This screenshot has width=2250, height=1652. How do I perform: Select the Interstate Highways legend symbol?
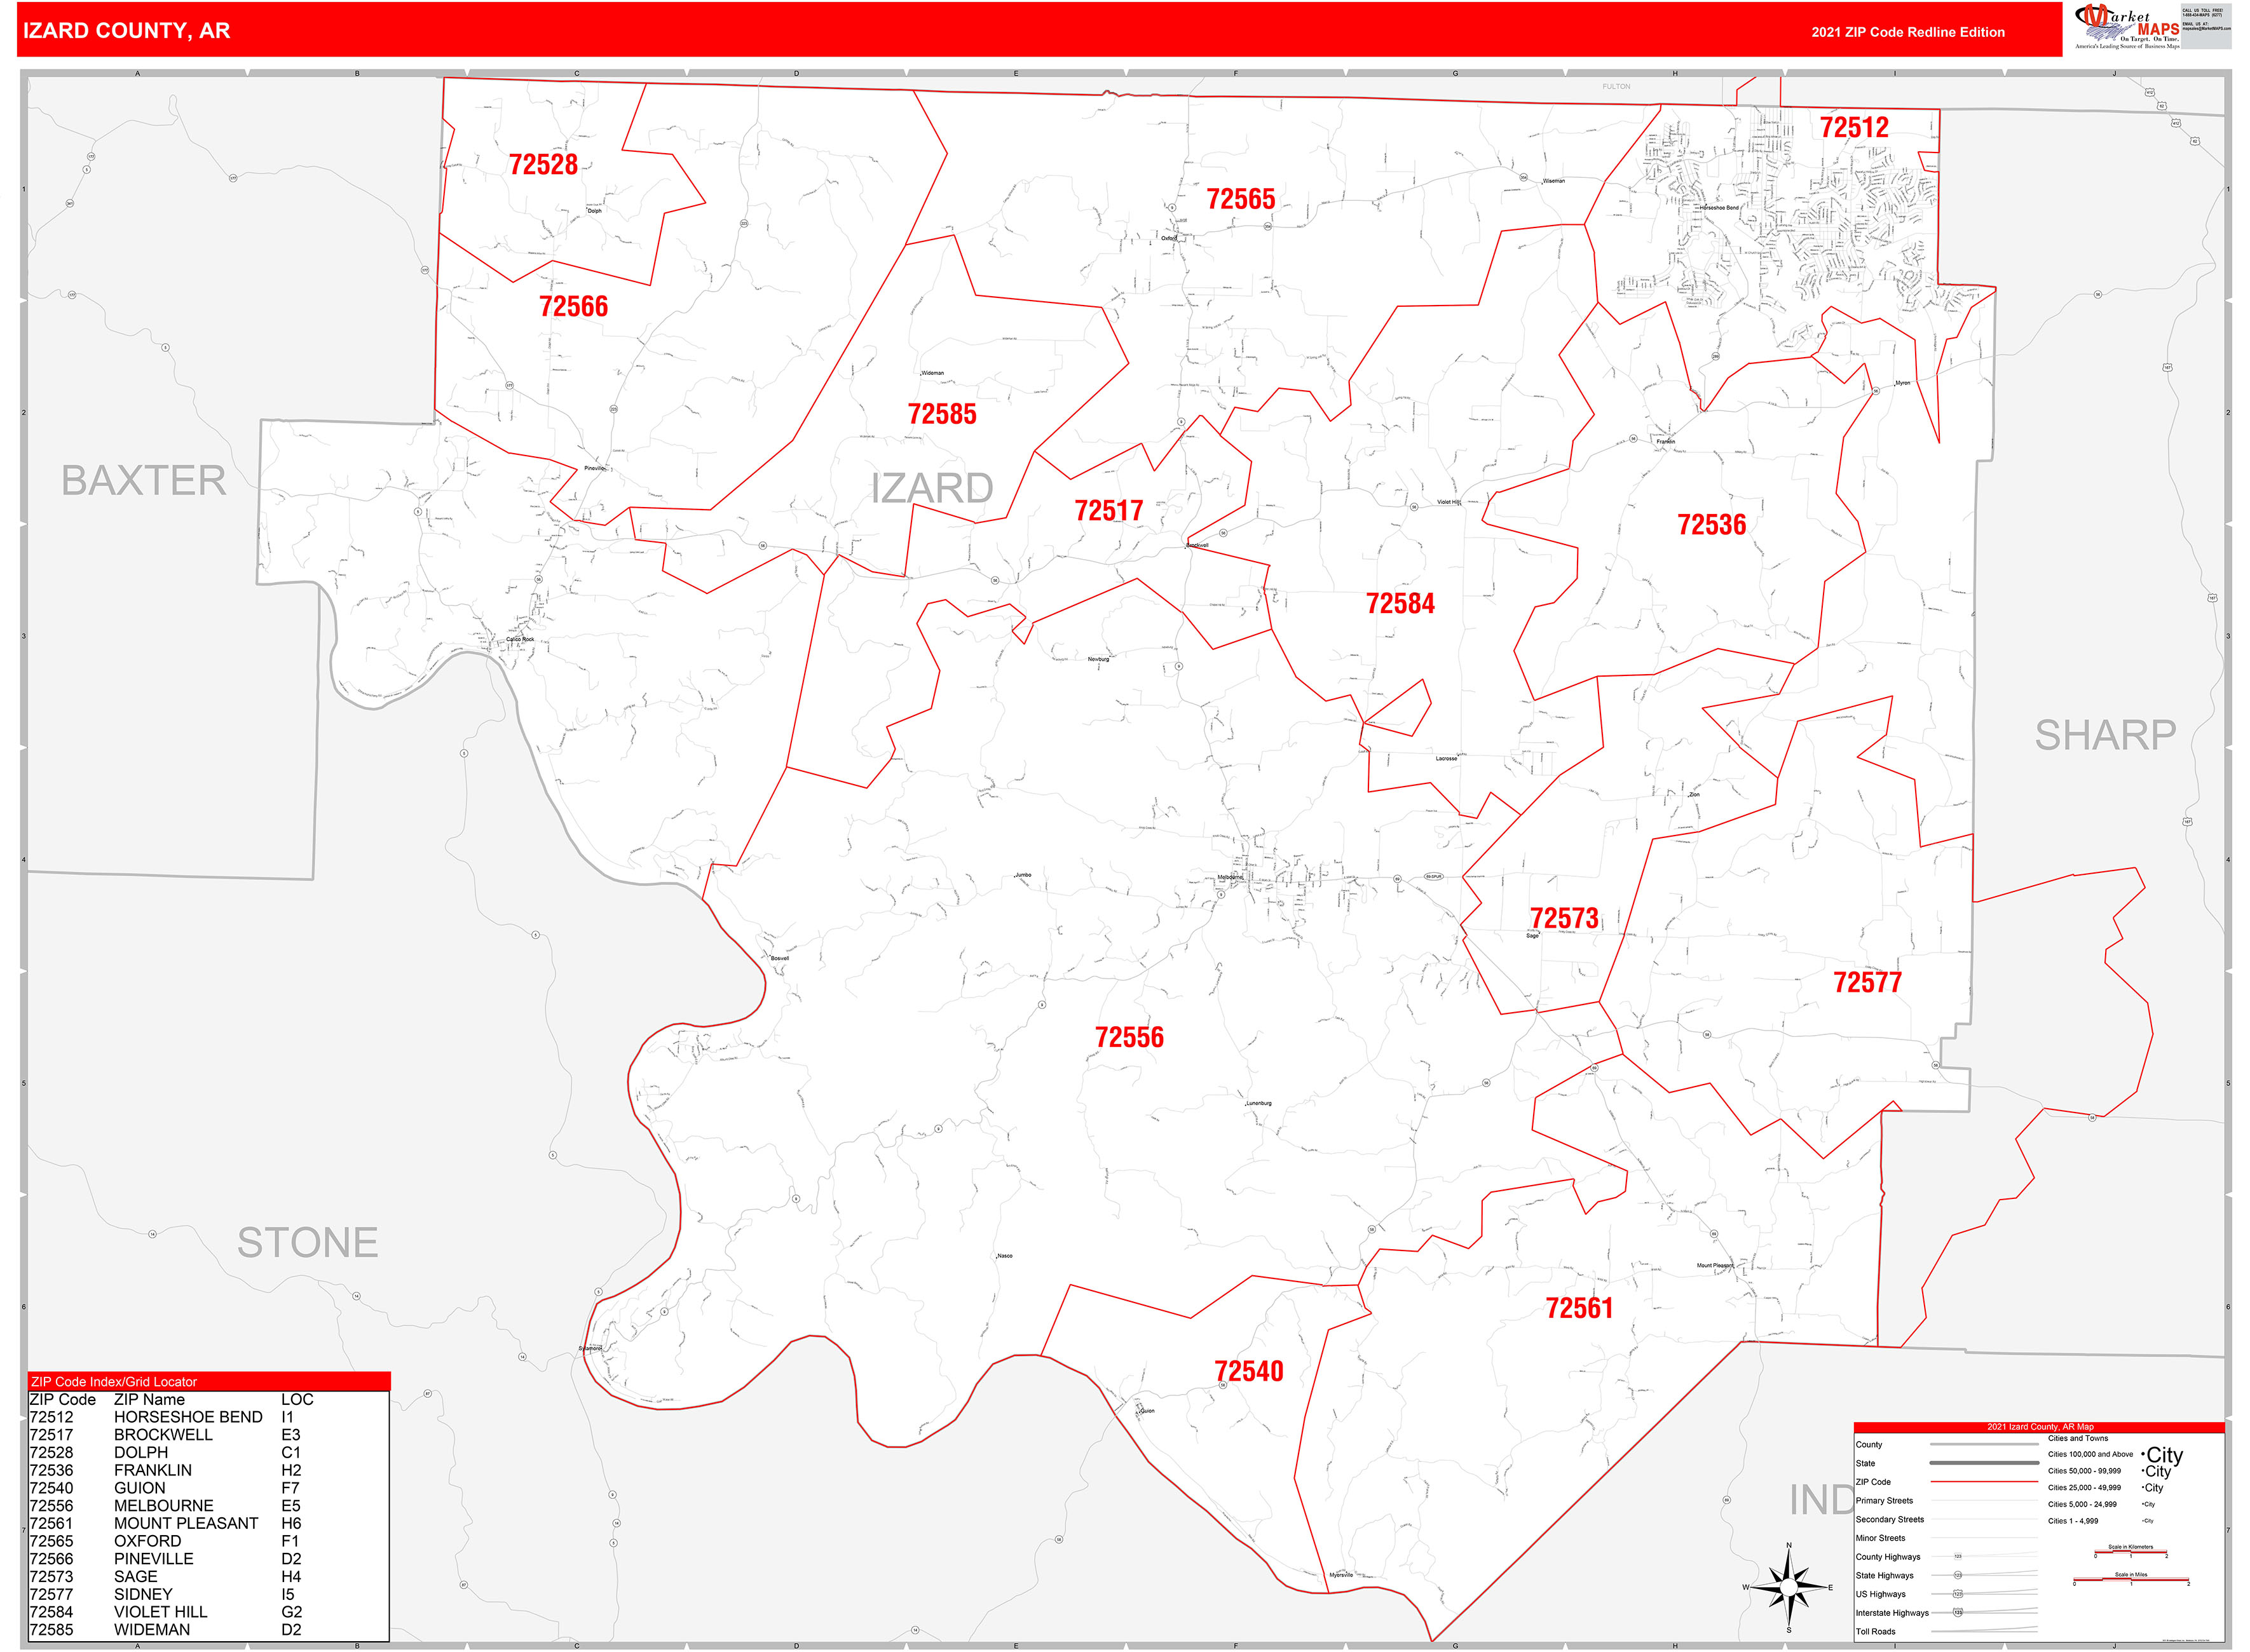pyautogui.click(x=1959, y=1613)
